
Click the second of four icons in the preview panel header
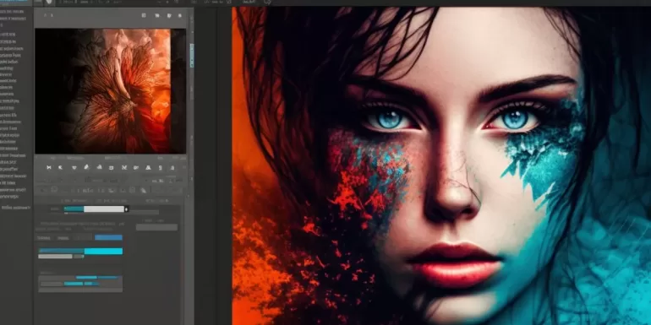(157, 16)
